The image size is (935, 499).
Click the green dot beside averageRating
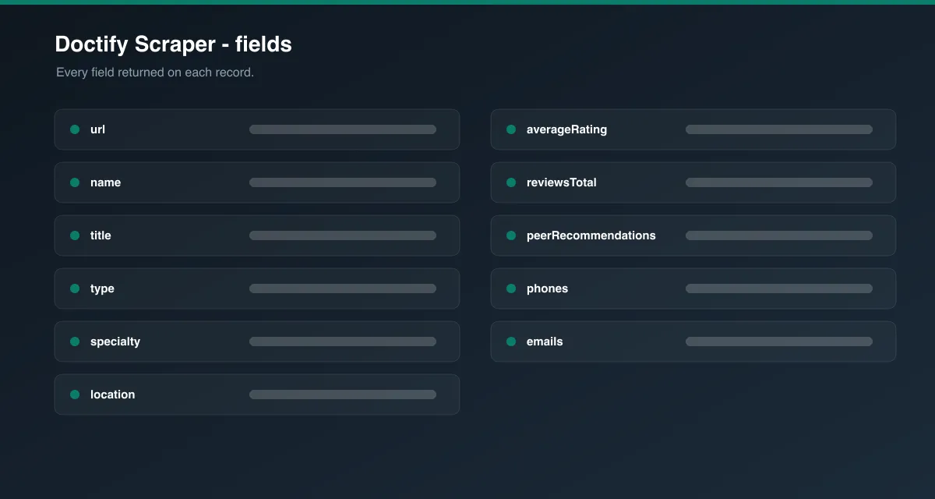(511, 129)
